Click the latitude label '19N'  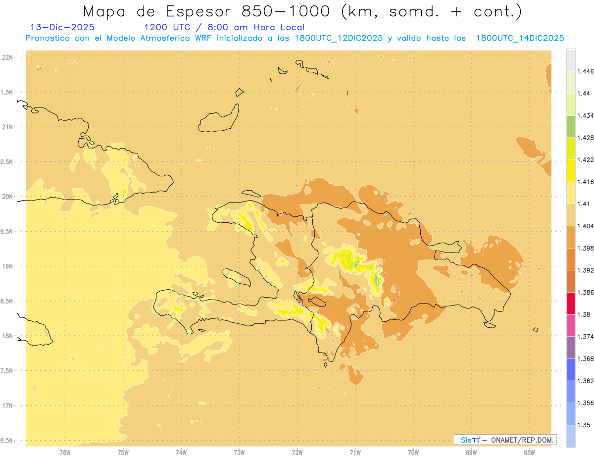point(7,266)
